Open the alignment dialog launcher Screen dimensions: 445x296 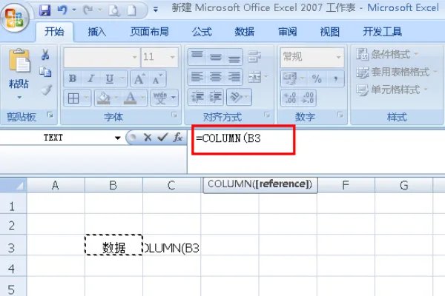[x=267, y=115]
